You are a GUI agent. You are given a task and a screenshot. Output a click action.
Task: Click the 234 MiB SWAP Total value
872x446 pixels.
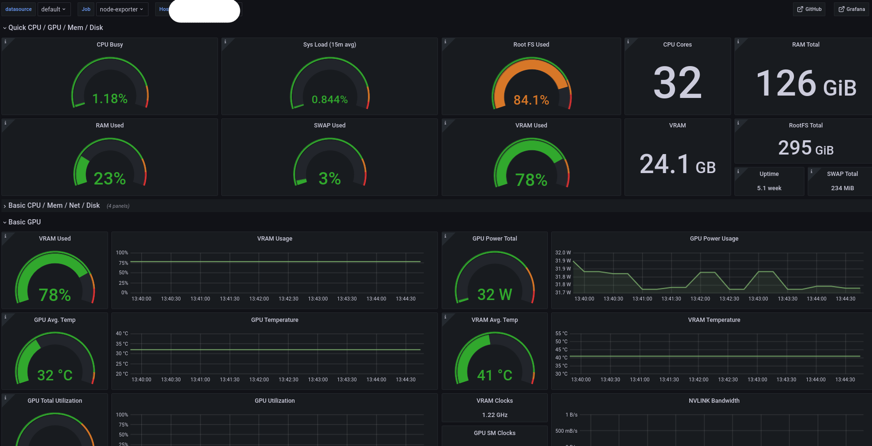pyautogui.click(x=842, y=188)
